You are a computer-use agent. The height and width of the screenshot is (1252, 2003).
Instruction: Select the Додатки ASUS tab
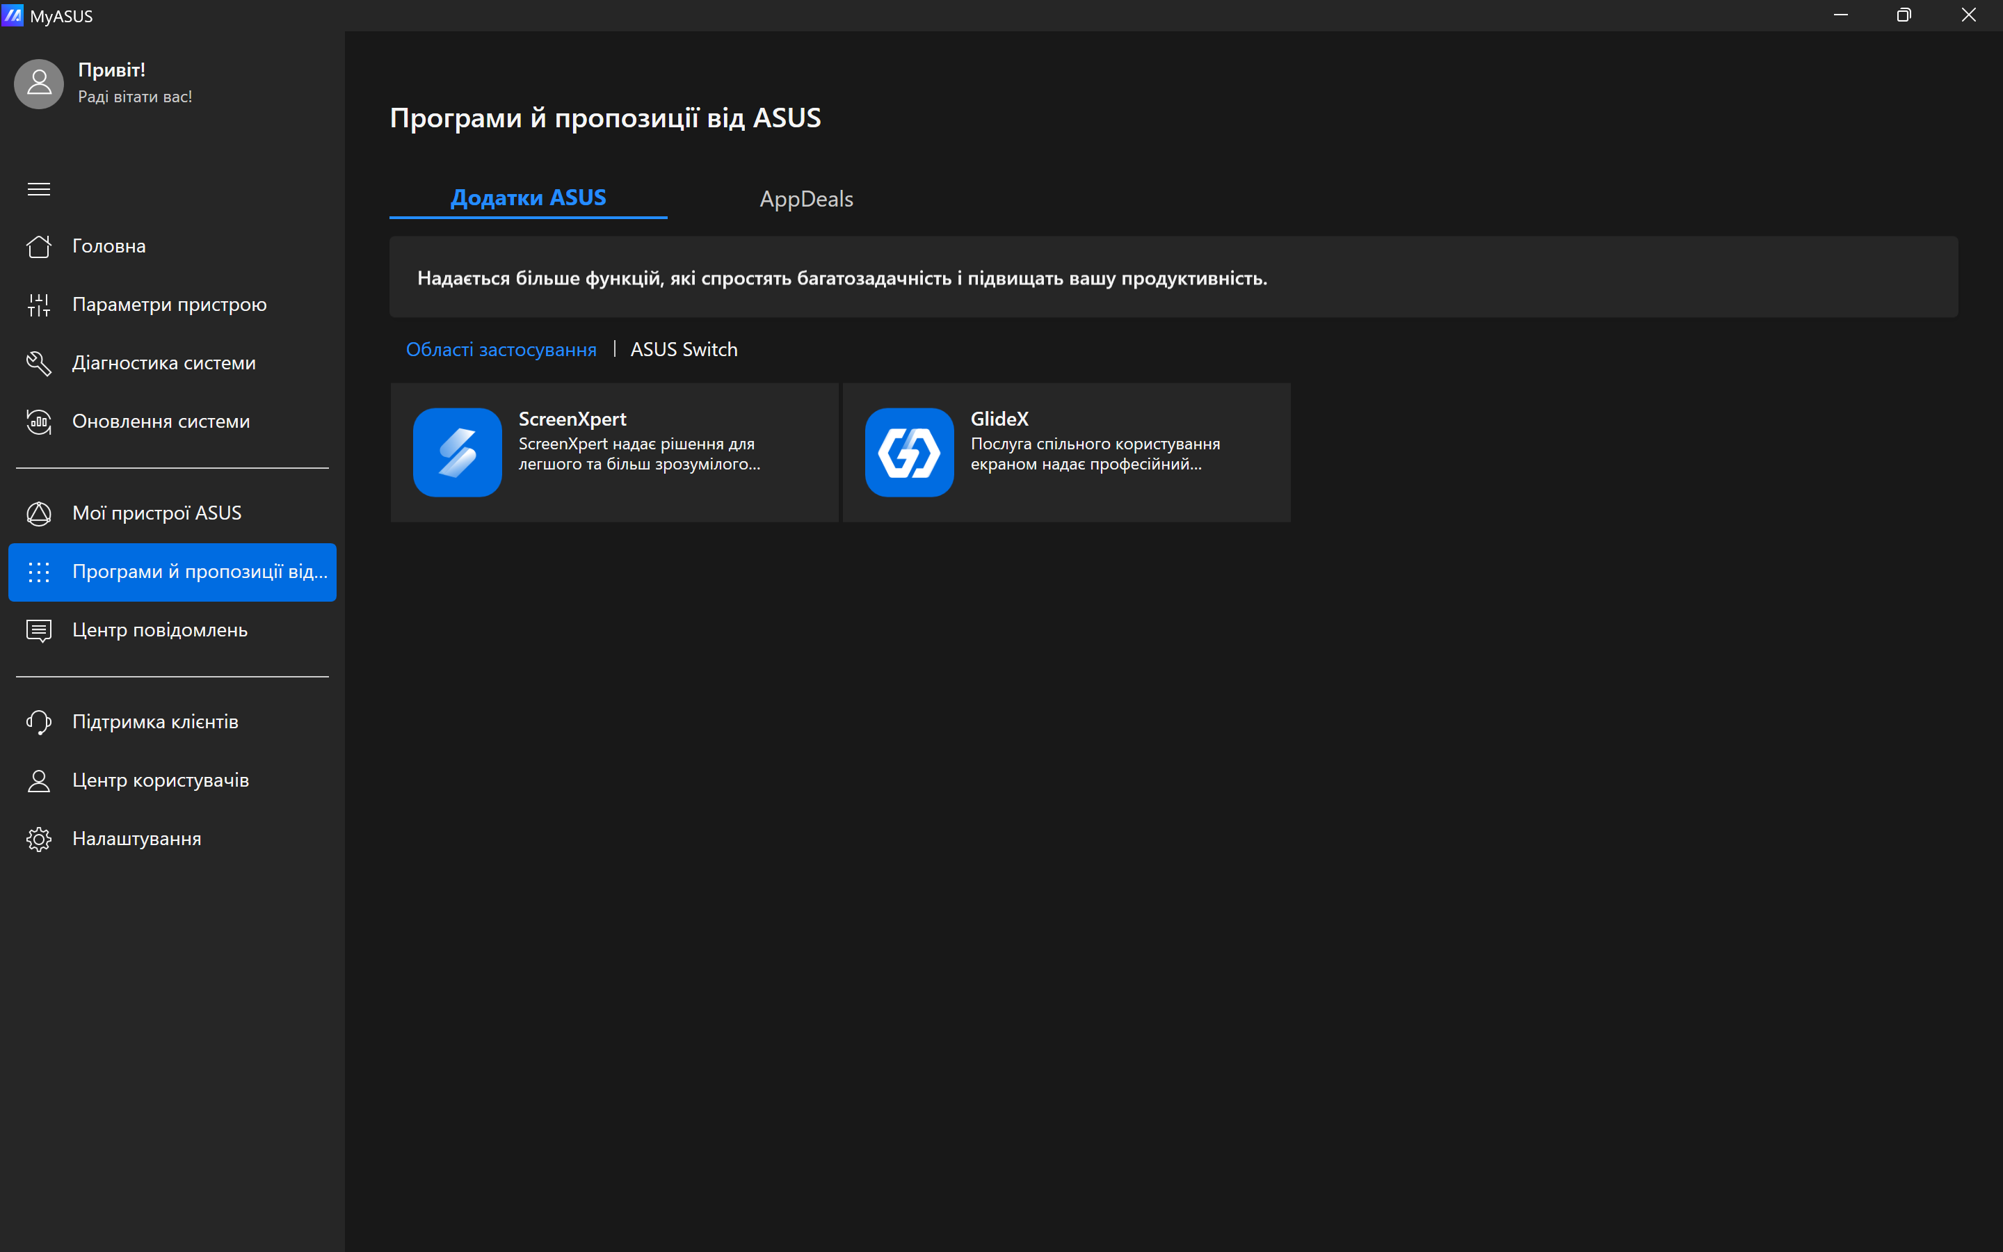[528, 197]
